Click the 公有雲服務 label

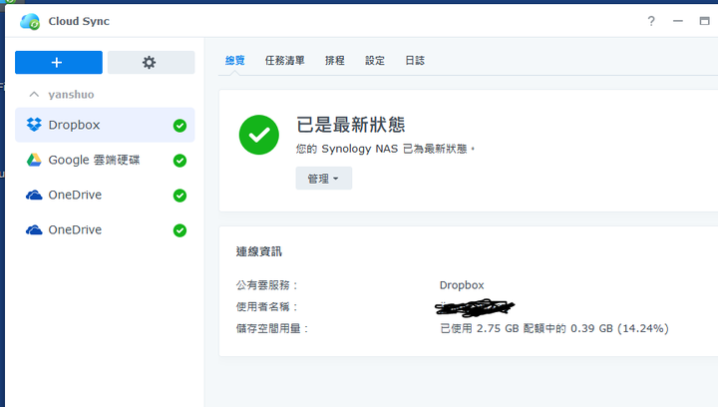click(267, 285)
